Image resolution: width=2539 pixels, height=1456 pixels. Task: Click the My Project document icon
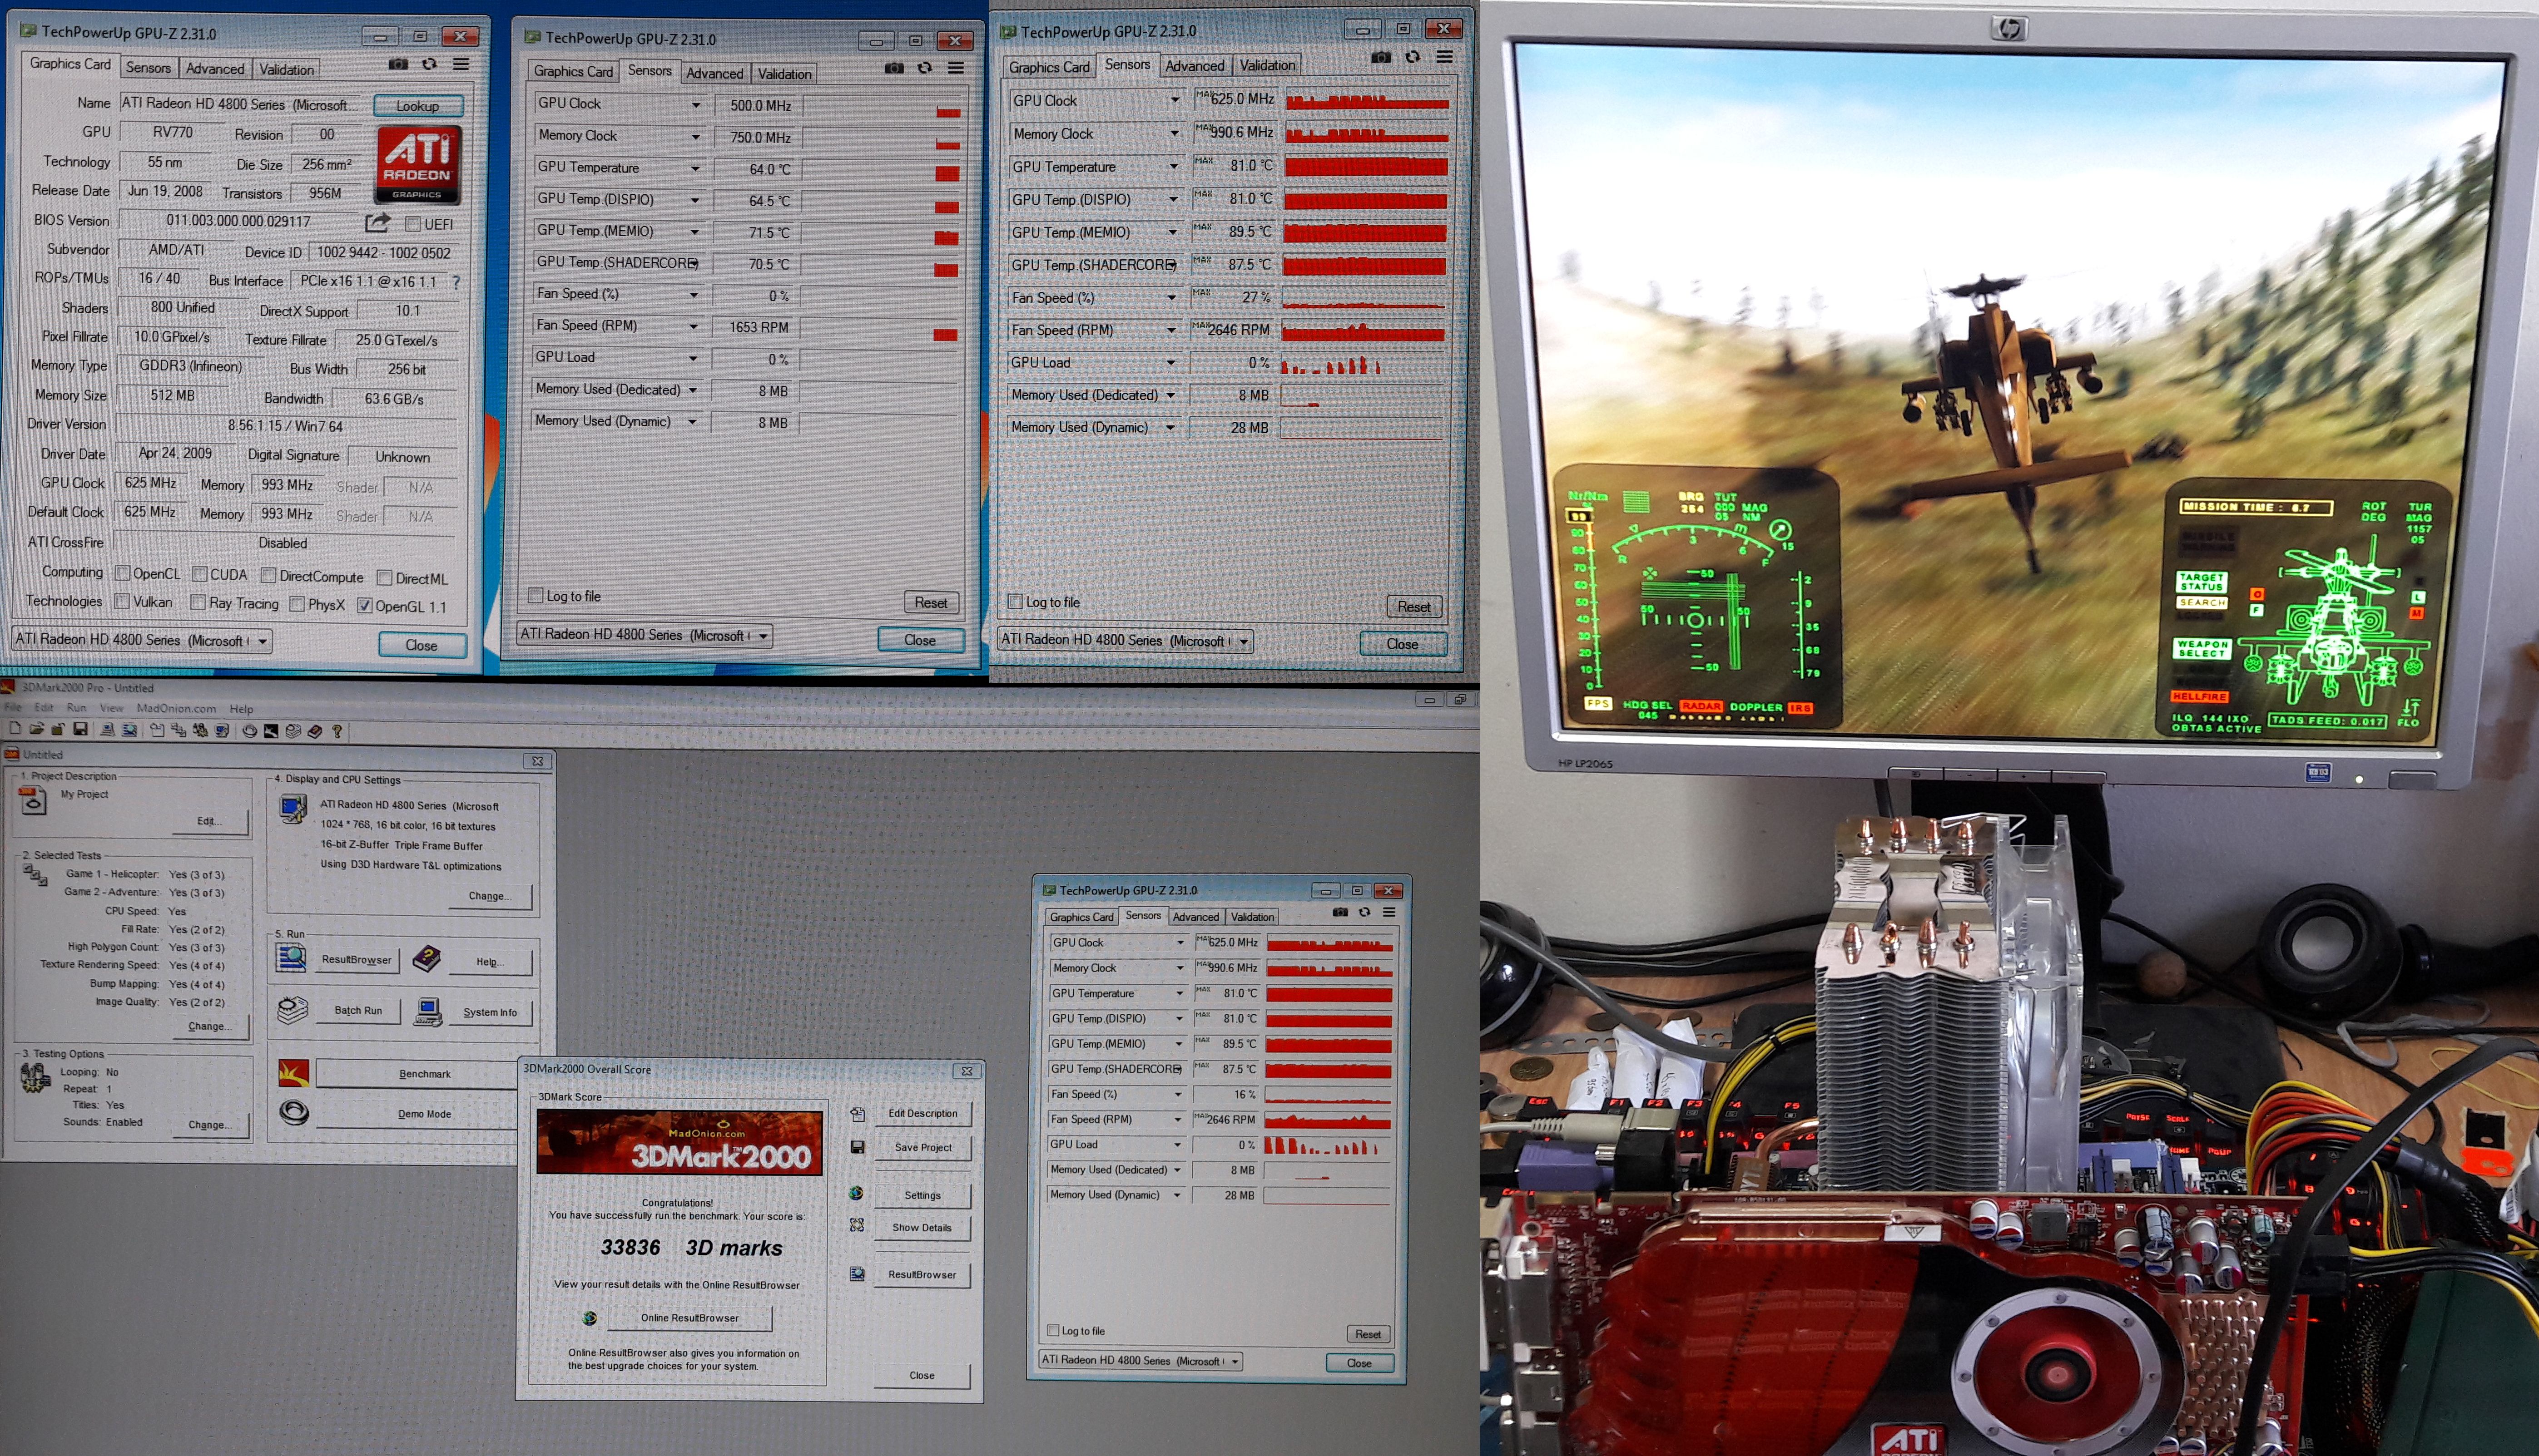pos(33,801)
